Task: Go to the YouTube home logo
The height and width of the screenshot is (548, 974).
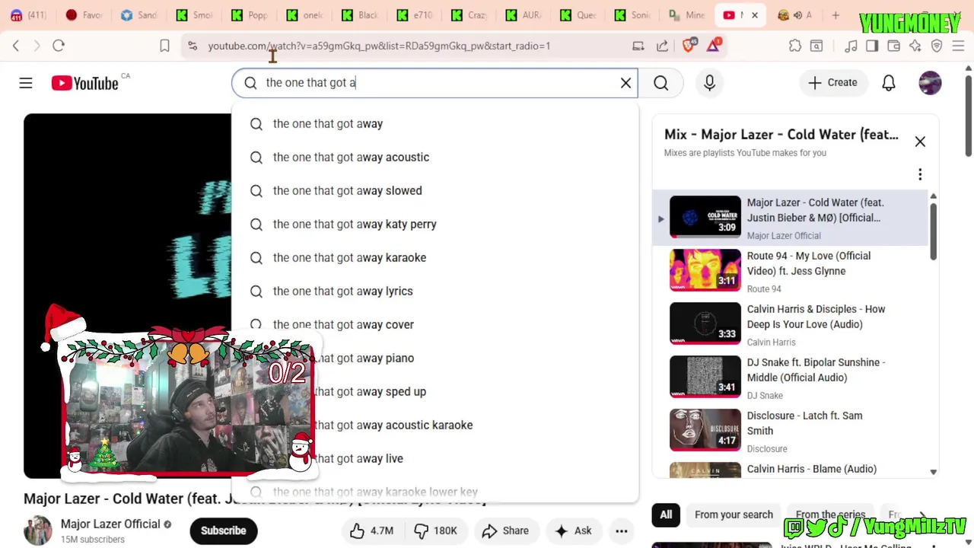Action: [85, 83]
